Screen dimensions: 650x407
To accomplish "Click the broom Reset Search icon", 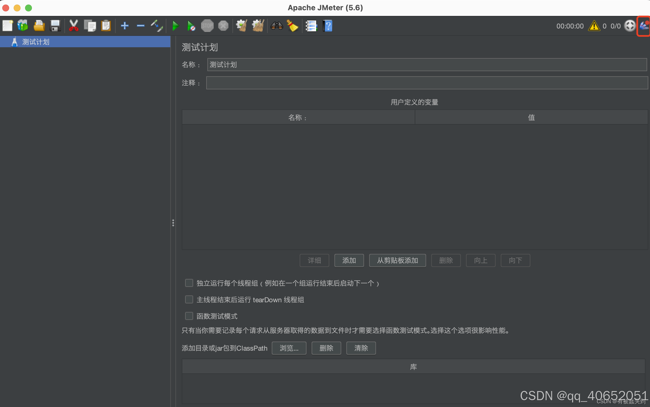I will 292,26.
